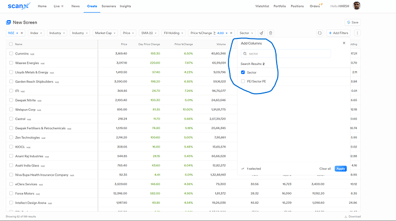Open the NSE exchange dropdown
The height and width of the screenshot is (221, 396).
pos(13,33)
